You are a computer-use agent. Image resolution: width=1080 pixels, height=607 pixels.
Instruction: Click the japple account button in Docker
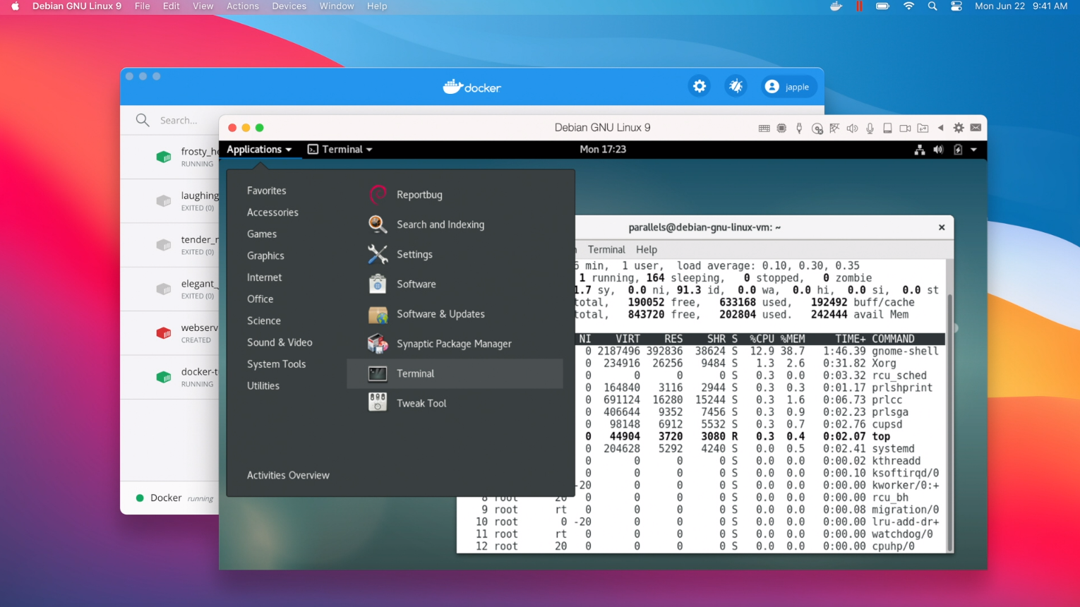click(788, 87)
